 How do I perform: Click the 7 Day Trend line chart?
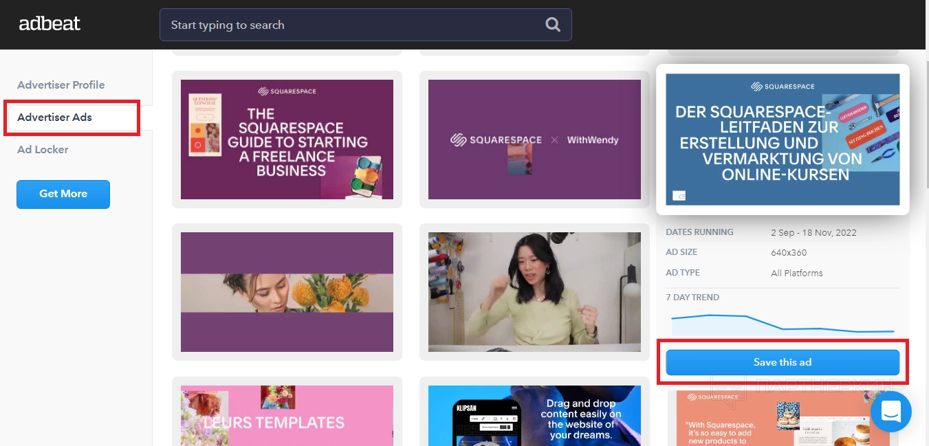783,324
